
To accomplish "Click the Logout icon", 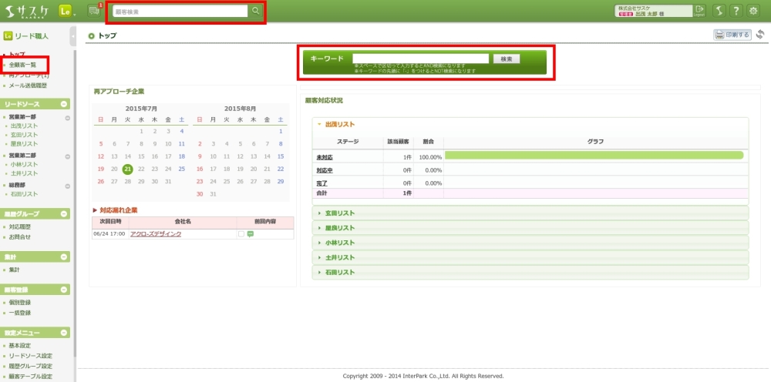I will pos(699,11).
